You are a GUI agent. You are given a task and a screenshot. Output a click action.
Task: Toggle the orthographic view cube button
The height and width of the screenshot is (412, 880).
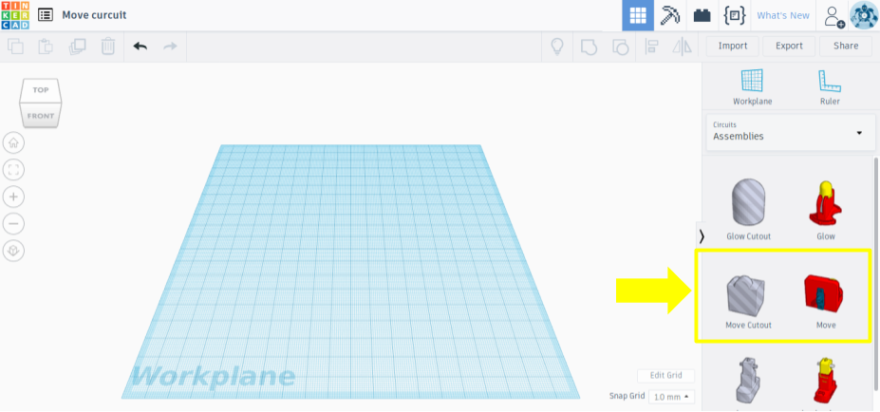click(x=13, y=251)
